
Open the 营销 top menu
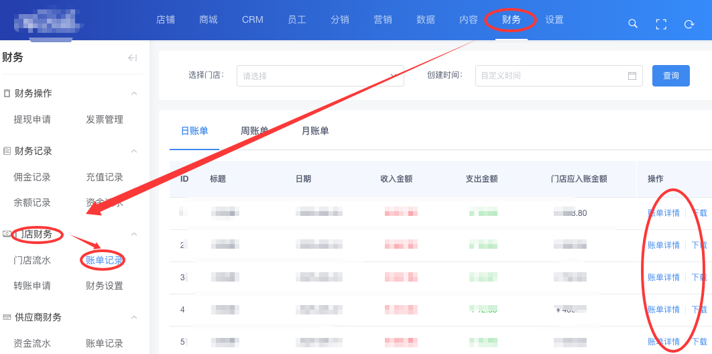pos(383,19)
